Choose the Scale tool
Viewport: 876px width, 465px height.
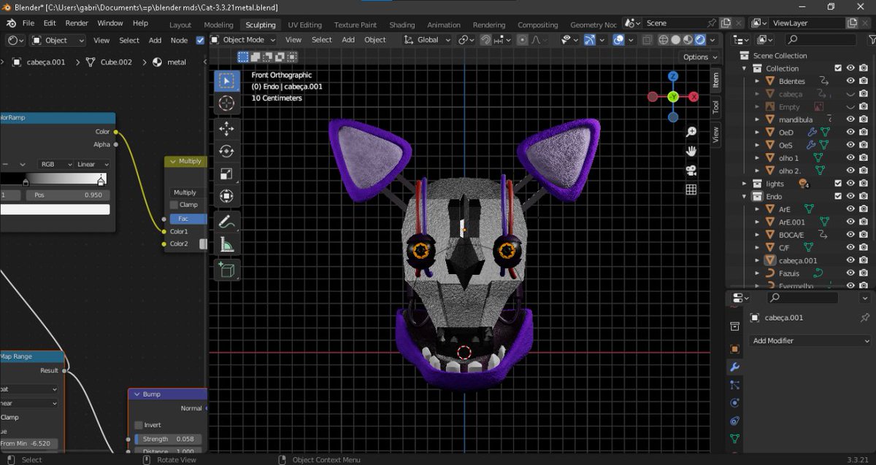point(226,174)
